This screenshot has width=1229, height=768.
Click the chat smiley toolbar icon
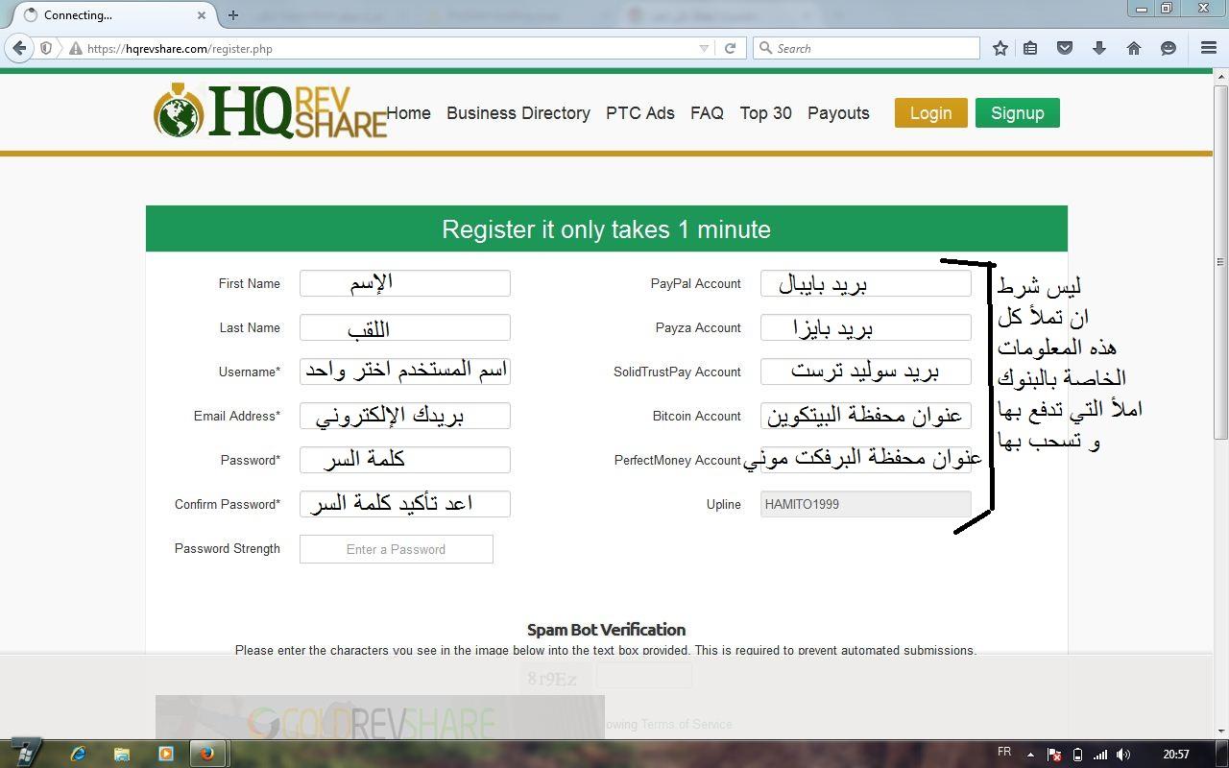click(x=1169, y=48)
